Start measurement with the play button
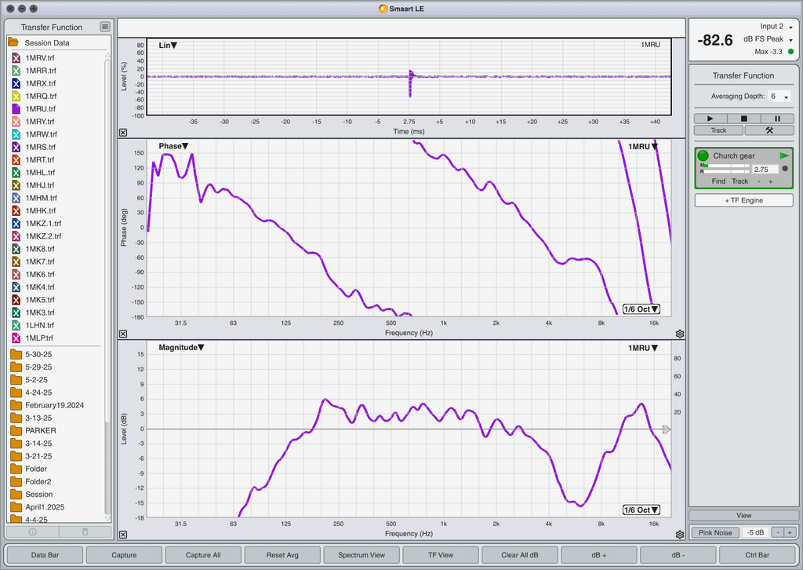The height and width of the screenshot is (570, 803). click(710, 119)
